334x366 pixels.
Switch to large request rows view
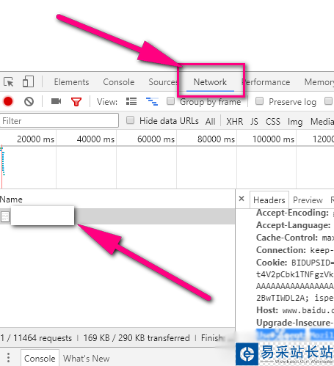coord(131,101)
